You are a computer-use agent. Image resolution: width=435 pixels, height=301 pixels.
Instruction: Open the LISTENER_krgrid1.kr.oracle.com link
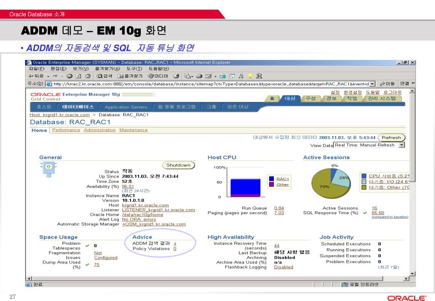159,210
